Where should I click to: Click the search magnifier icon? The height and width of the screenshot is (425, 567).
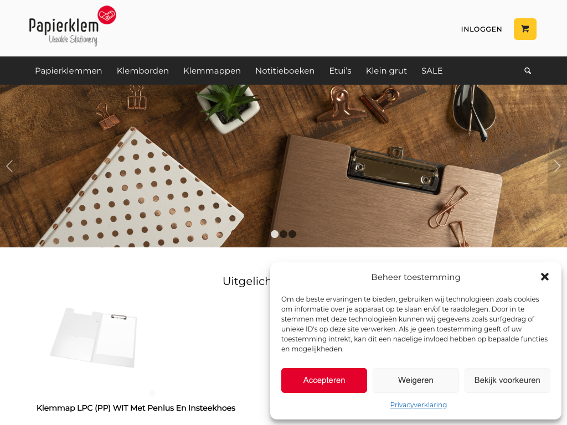528,71
